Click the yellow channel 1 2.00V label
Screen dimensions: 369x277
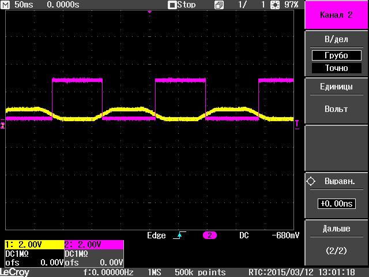35,245
